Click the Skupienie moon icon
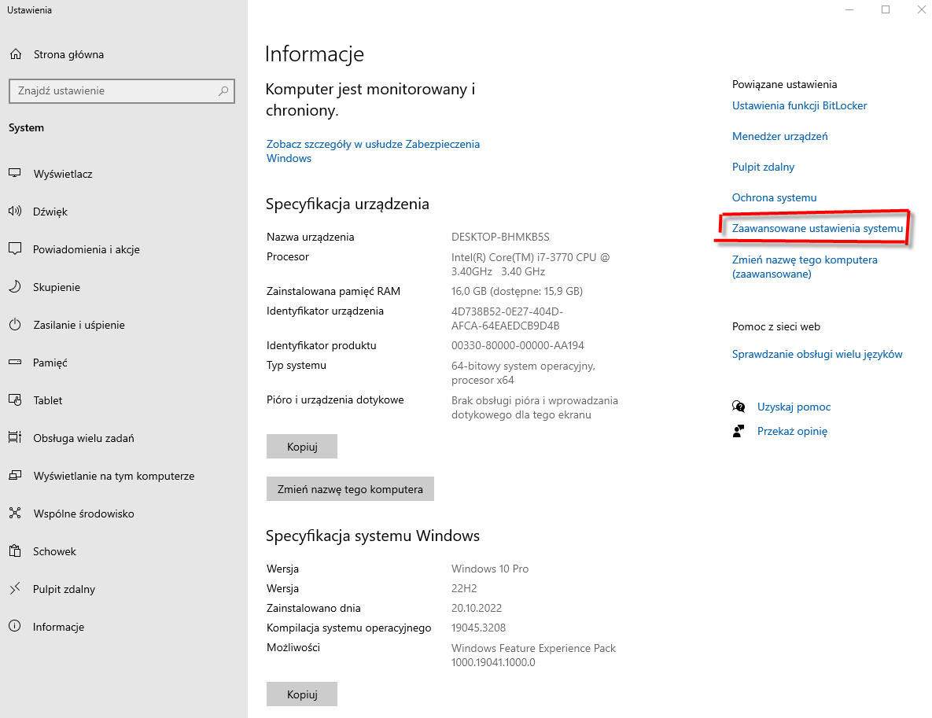 click(15, 287)
